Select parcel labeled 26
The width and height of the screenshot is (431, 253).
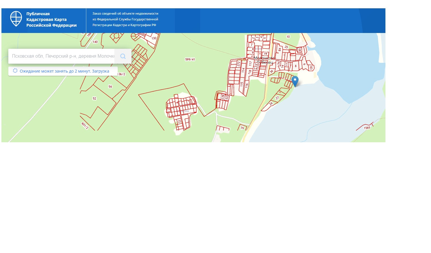point(271,104)
